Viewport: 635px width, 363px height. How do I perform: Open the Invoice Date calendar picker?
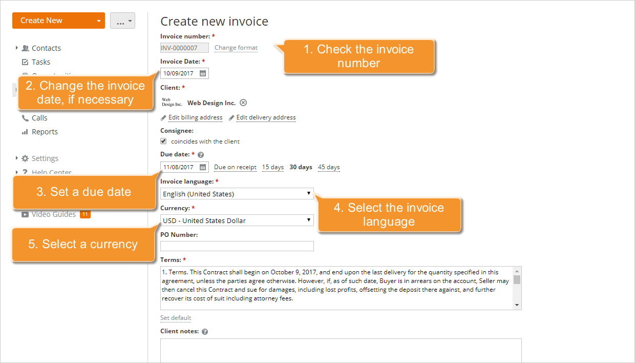(x=201, y=73)
